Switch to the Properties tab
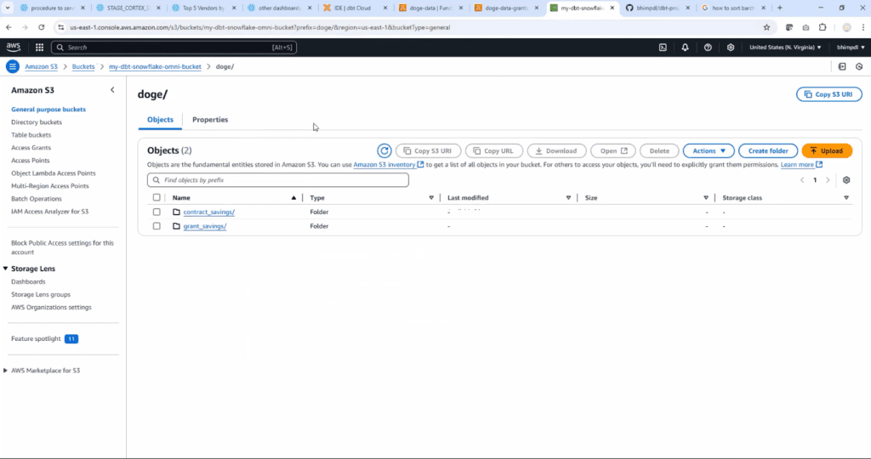The height and width of the screenshot is (459, 871). (x=210, y=119)
